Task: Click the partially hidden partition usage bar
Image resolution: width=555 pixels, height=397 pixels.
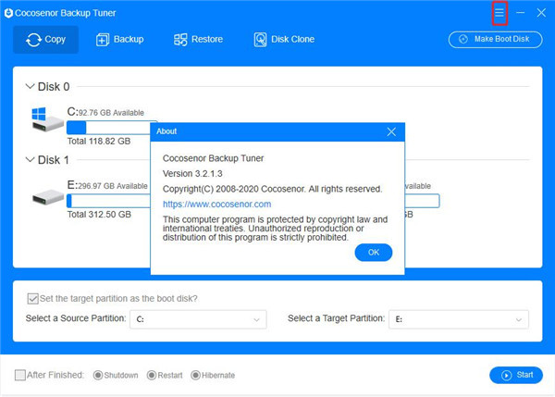Action: coord(423,201)
